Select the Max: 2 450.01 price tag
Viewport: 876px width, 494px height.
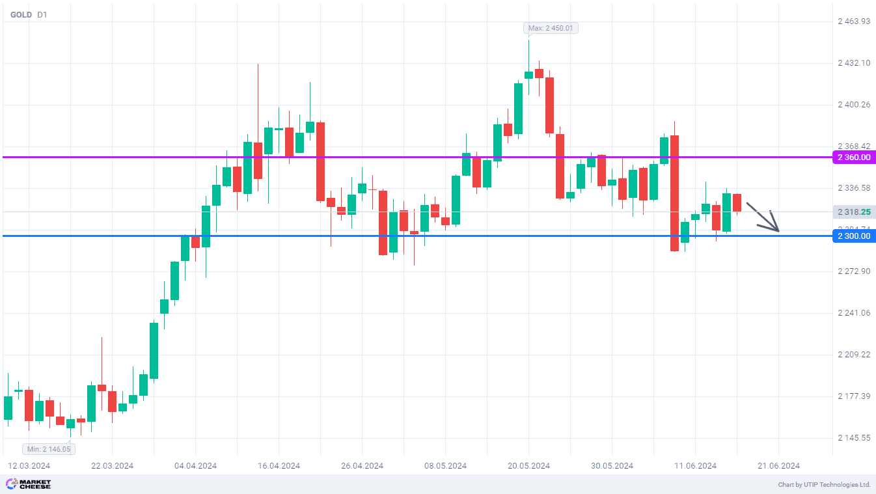click(x=551, y=28)
